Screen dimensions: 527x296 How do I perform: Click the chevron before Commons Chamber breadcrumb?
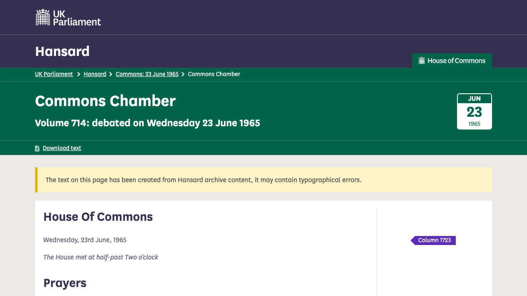[x=183, y=74]
